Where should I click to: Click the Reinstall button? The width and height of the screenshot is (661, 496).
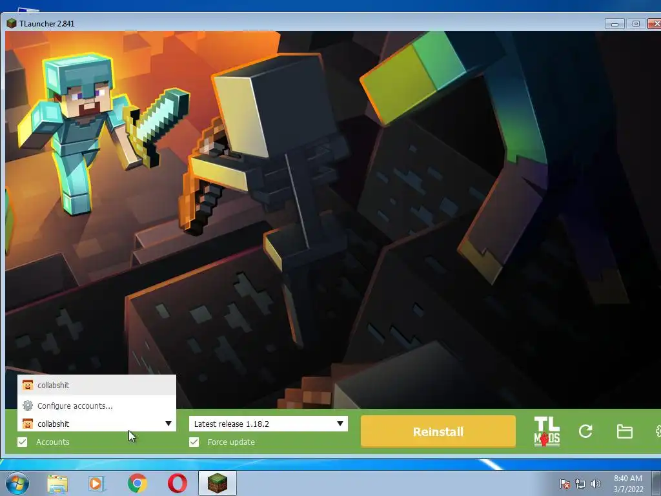(x=438, y=431)
